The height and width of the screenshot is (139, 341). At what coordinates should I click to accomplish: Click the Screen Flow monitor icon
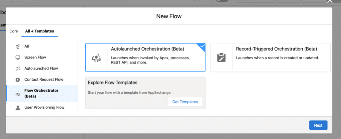pos(18,58)
